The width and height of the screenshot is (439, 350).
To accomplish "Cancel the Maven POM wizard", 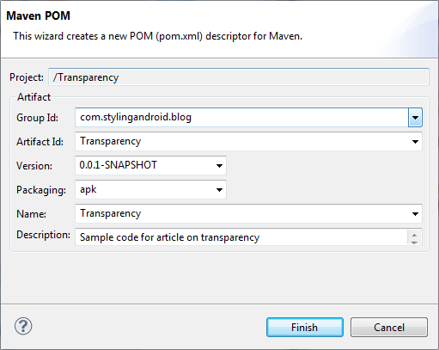I will click(389, 327).
